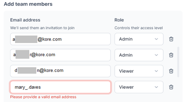Image resolution: width=183 pixels, height=102 pixels.
Task: Click the vertical scrollbar of members list
Action: [178, 62]
